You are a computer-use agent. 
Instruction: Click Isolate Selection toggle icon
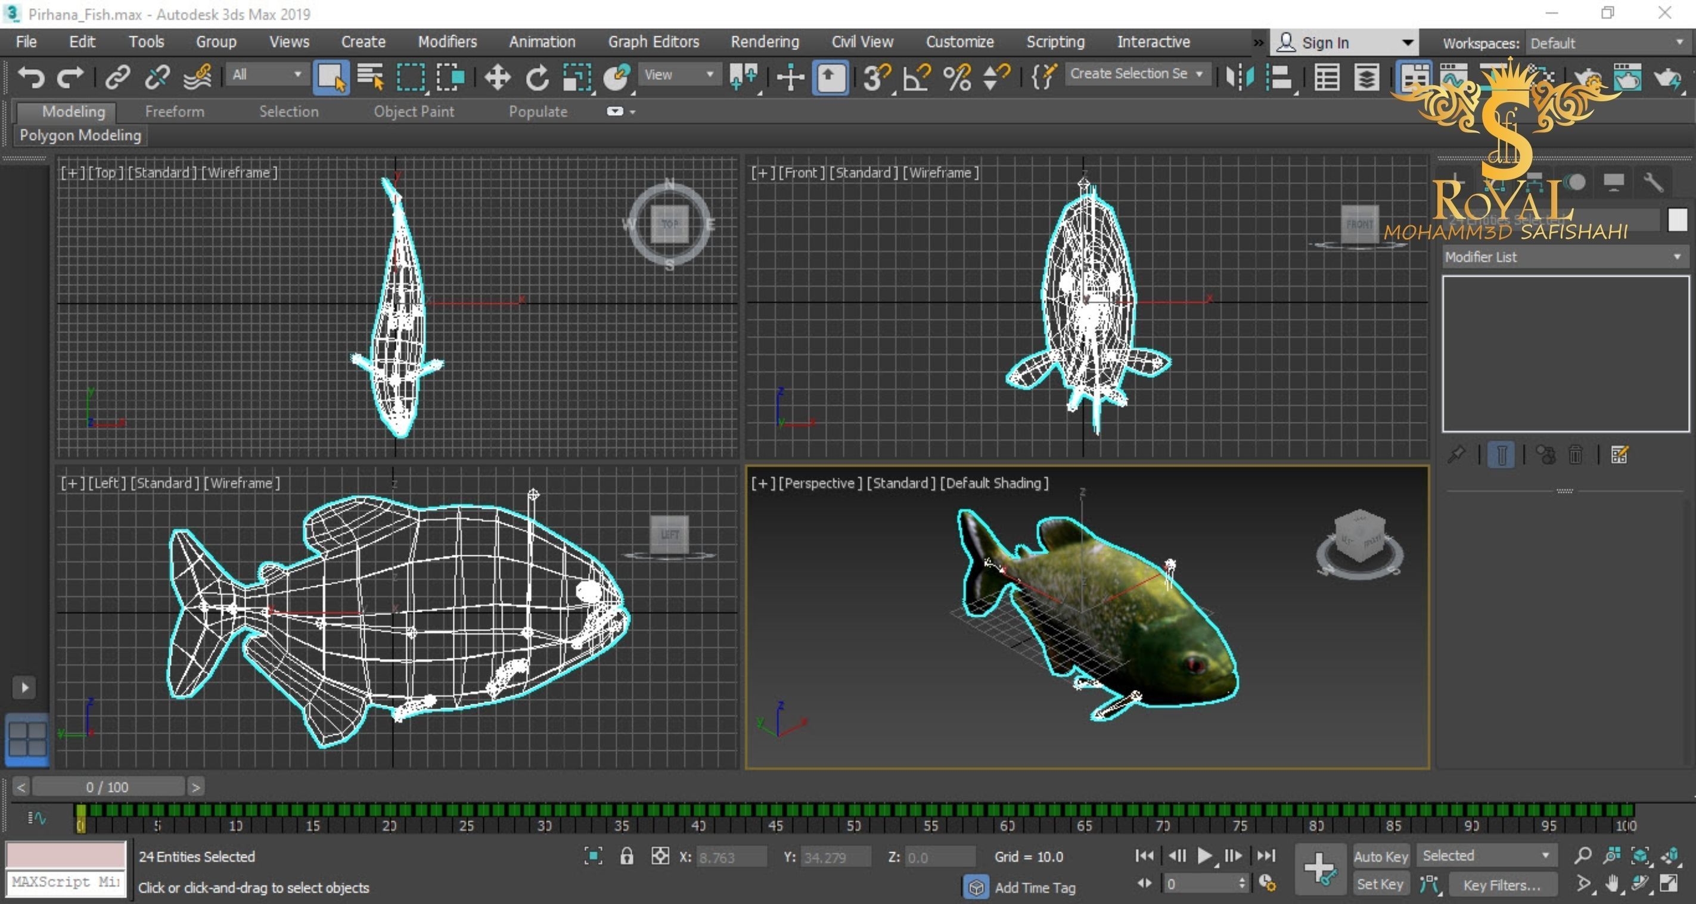point(593,855)
